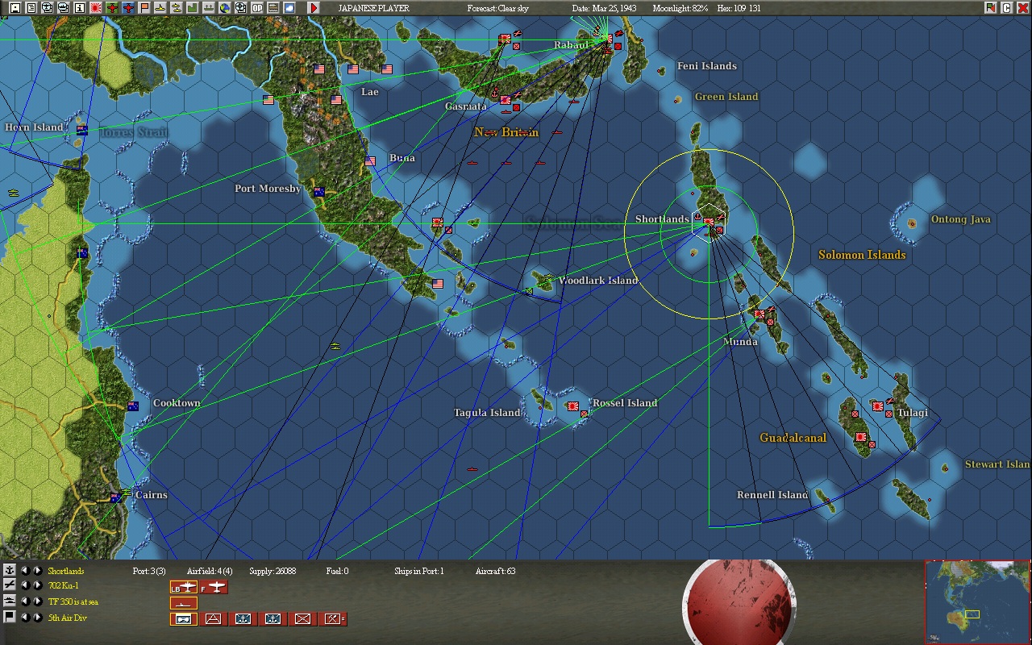The width and height of the screenshot is (1032, 645).
Task: Click the 'Cairns' label on the map
Action: click(151, 495)
